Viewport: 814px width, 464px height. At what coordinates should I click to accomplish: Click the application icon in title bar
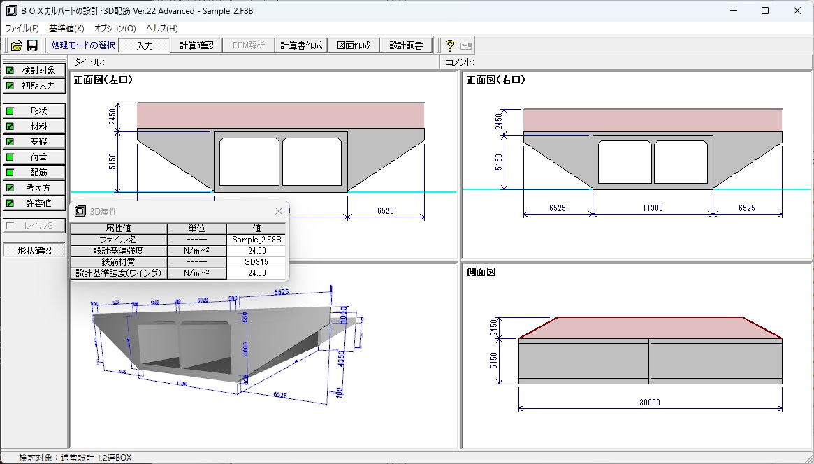11,10
